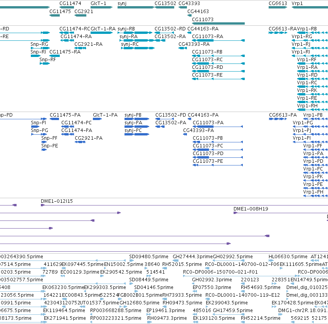Click the CG11474-PC protein label
The image size is (328, 324).
76,123
